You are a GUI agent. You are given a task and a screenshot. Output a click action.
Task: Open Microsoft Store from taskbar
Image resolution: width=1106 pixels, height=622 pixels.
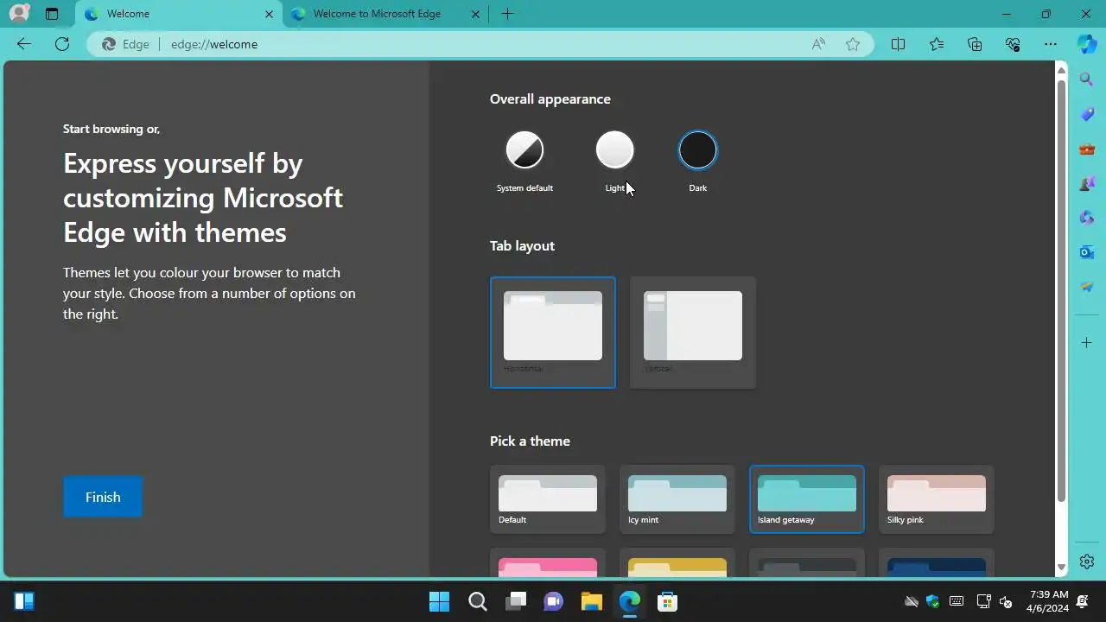667,601
